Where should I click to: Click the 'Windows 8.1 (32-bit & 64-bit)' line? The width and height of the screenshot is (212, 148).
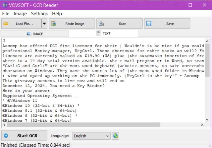point(39,111)
